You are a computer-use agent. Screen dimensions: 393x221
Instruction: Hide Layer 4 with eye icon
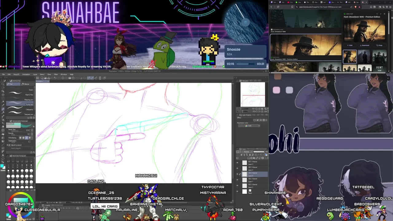(x=237, y=168)
